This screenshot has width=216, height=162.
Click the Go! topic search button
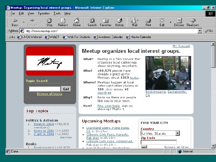point(66,89)
